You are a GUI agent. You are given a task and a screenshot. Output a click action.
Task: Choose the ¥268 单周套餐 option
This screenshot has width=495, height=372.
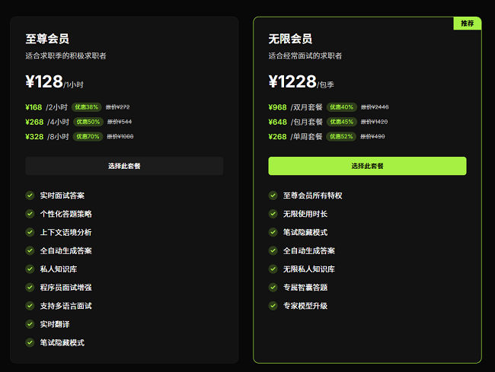295,137
